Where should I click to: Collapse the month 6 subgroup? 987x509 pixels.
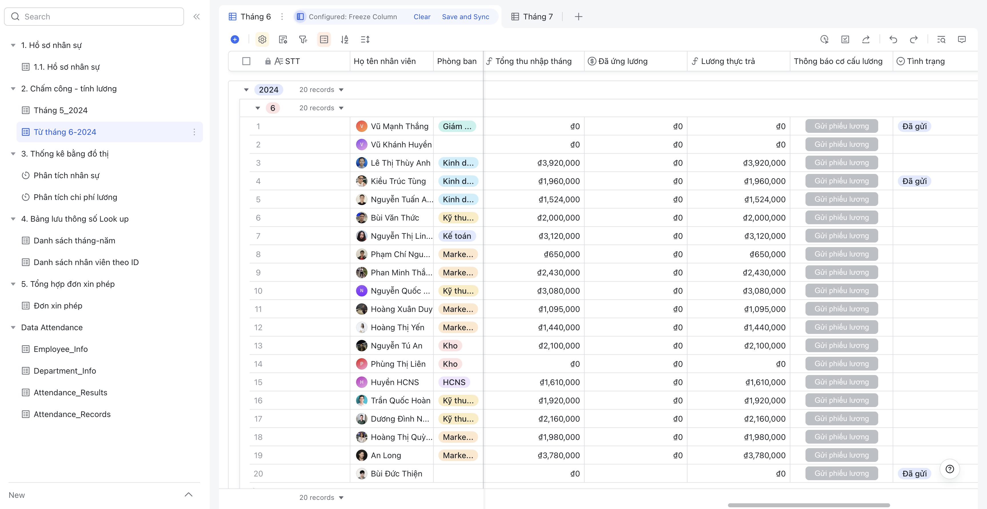click(258, 108)
